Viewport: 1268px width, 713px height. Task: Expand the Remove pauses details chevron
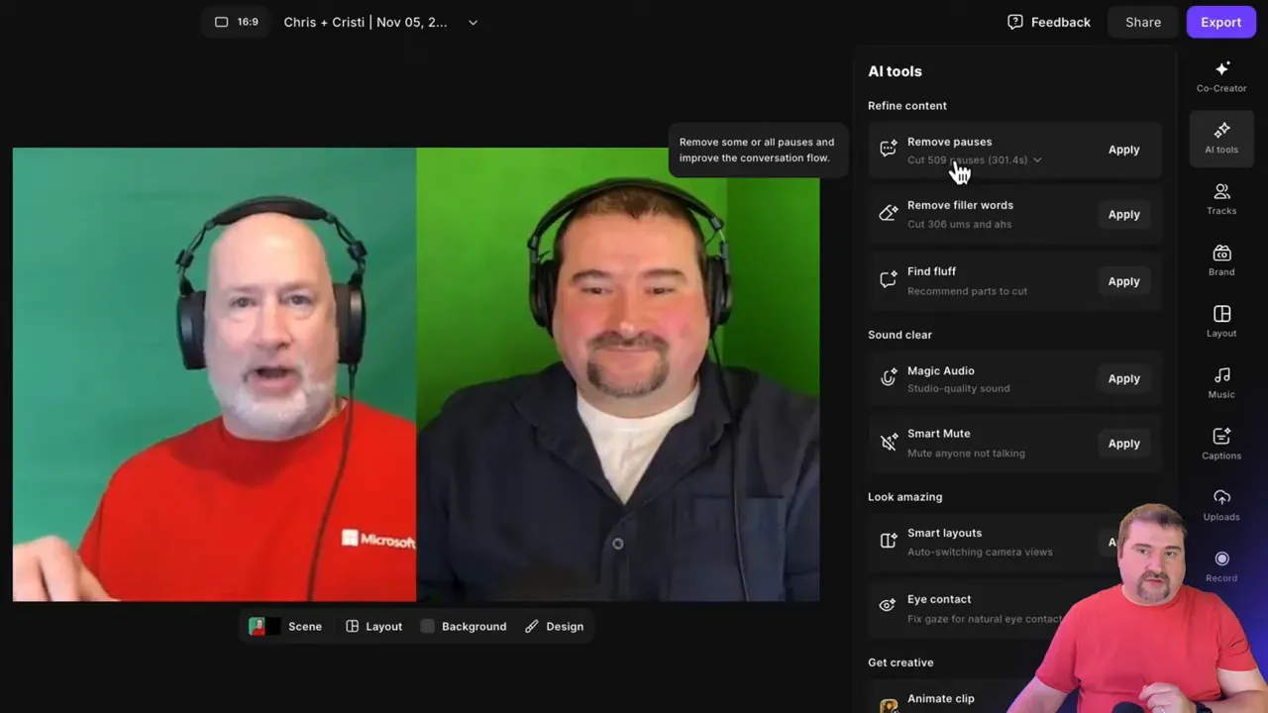tap(1037, 159)
